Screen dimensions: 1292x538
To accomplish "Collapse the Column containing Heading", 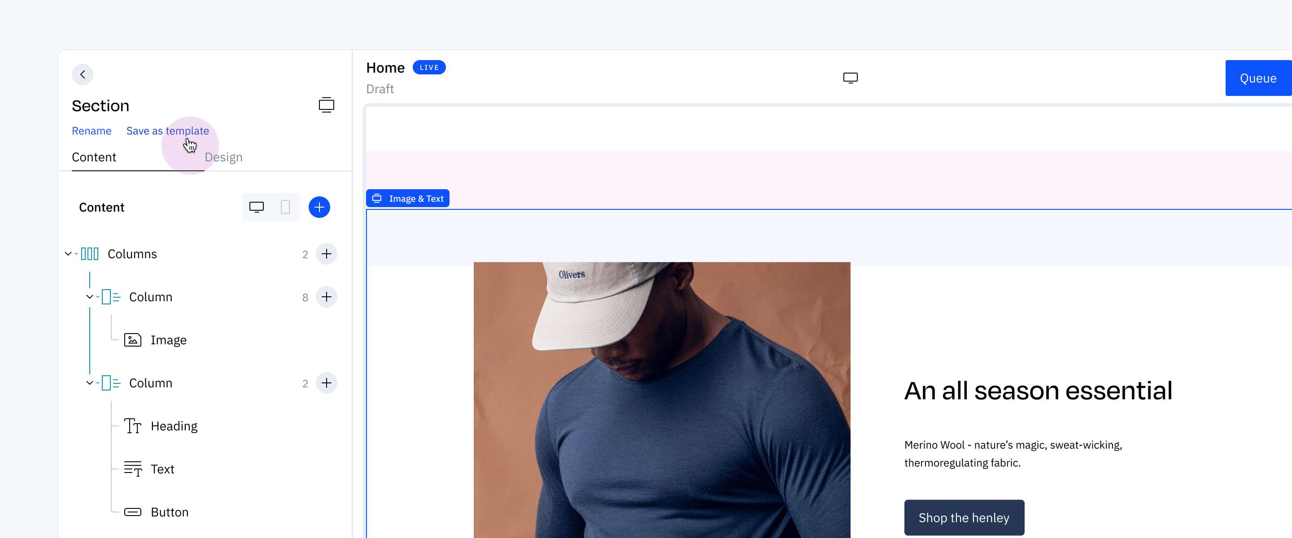I will (x=89, y=383).
